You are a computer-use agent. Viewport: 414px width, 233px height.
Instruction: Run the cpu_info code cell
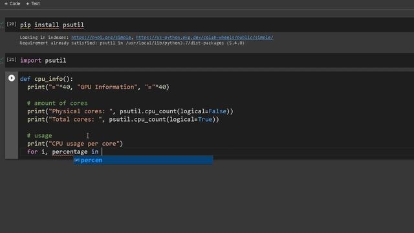pyautogui.click(x=12, y=78)
